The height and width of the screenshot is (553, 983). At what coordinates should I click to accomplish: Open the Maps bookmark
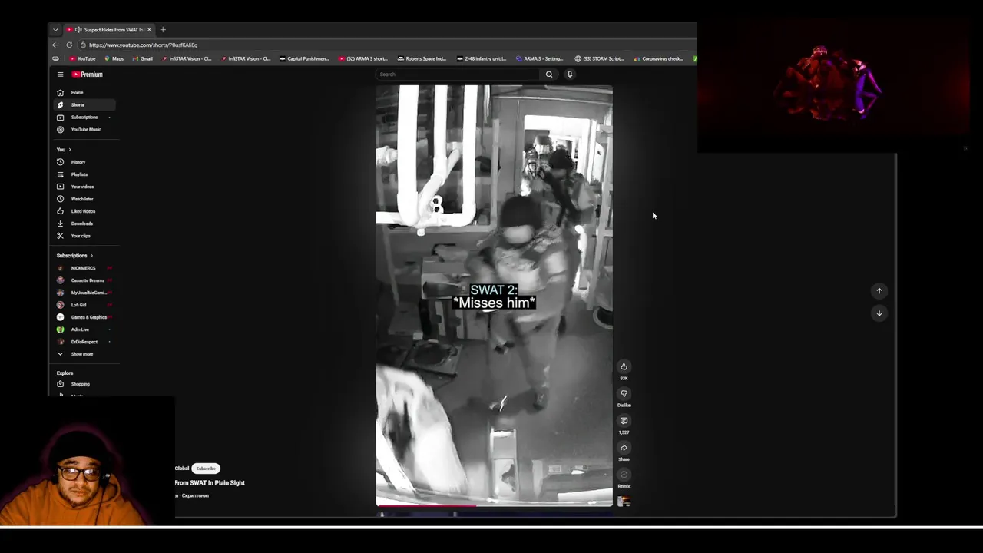(114, 58)
